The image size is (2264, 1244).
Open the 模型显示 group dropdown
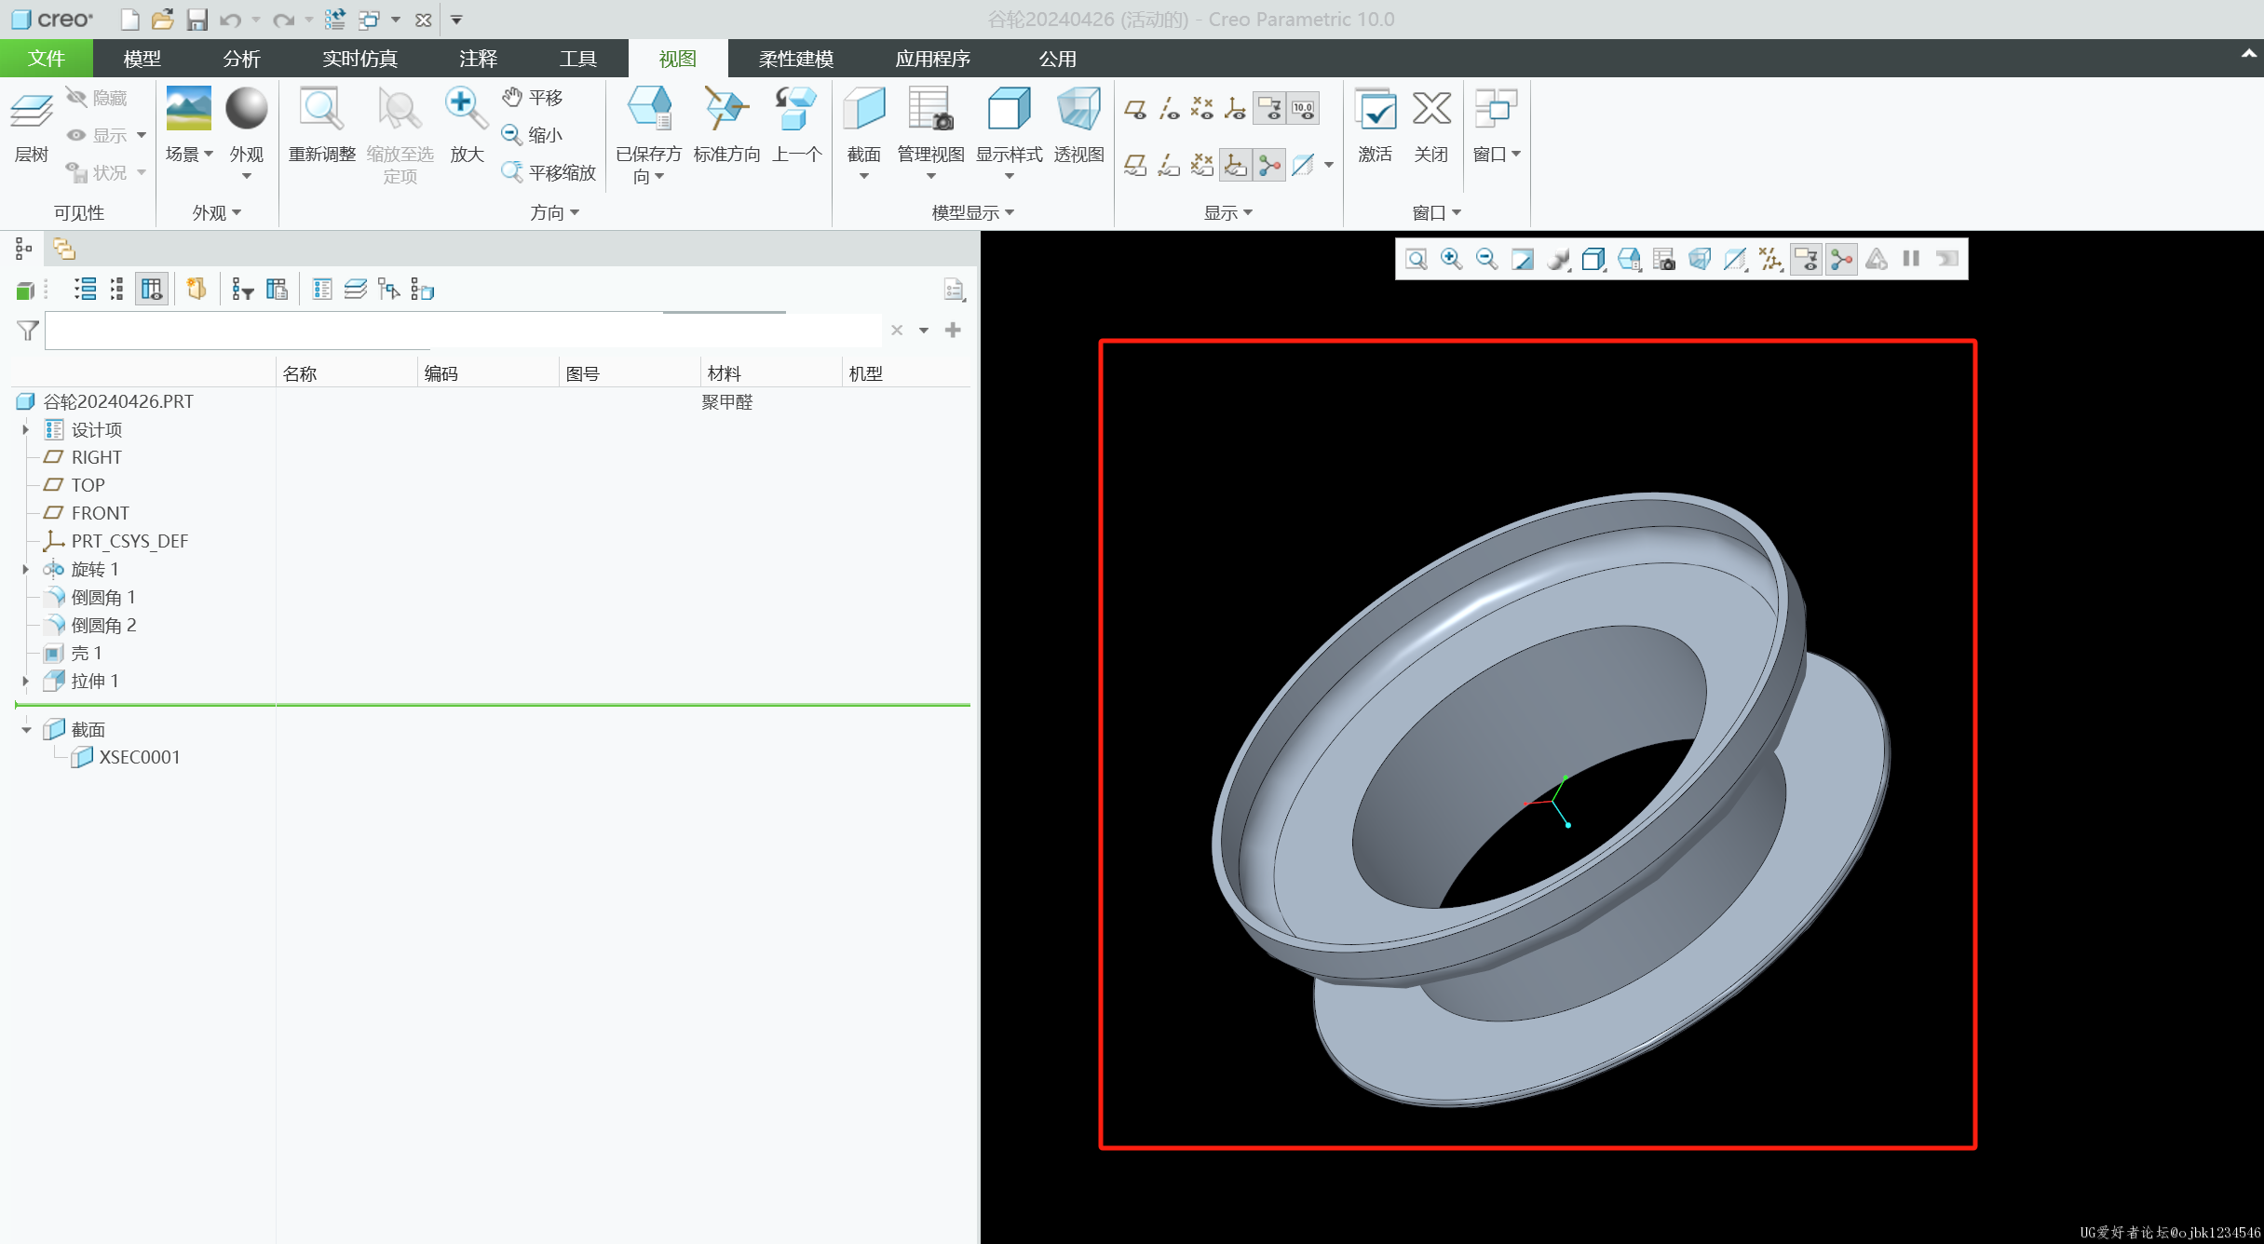click(x=973, y=212)
